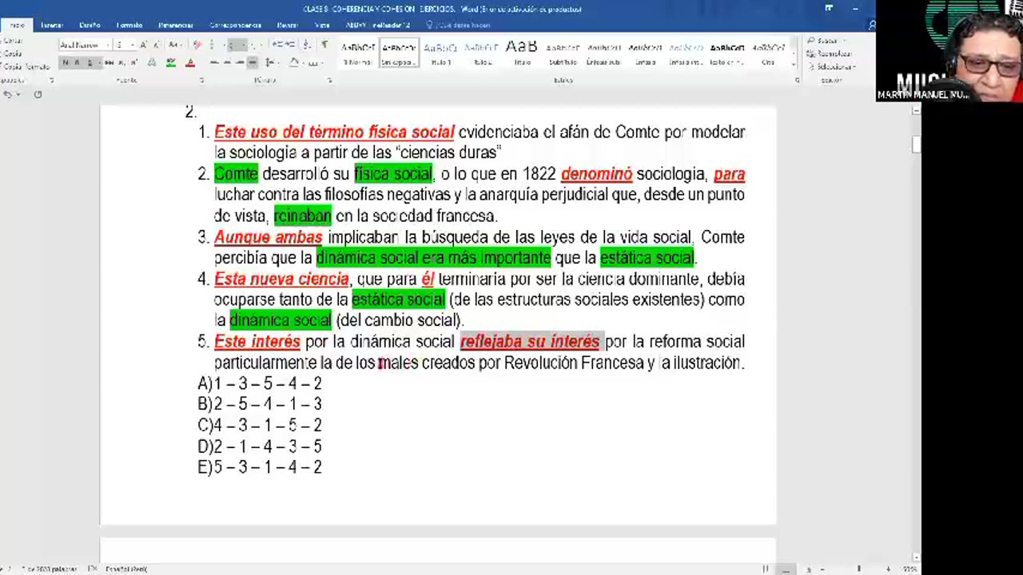Click zoom slider in status bar
The height and width of the screenshot is (575, 1023).
tap(859, 569)
